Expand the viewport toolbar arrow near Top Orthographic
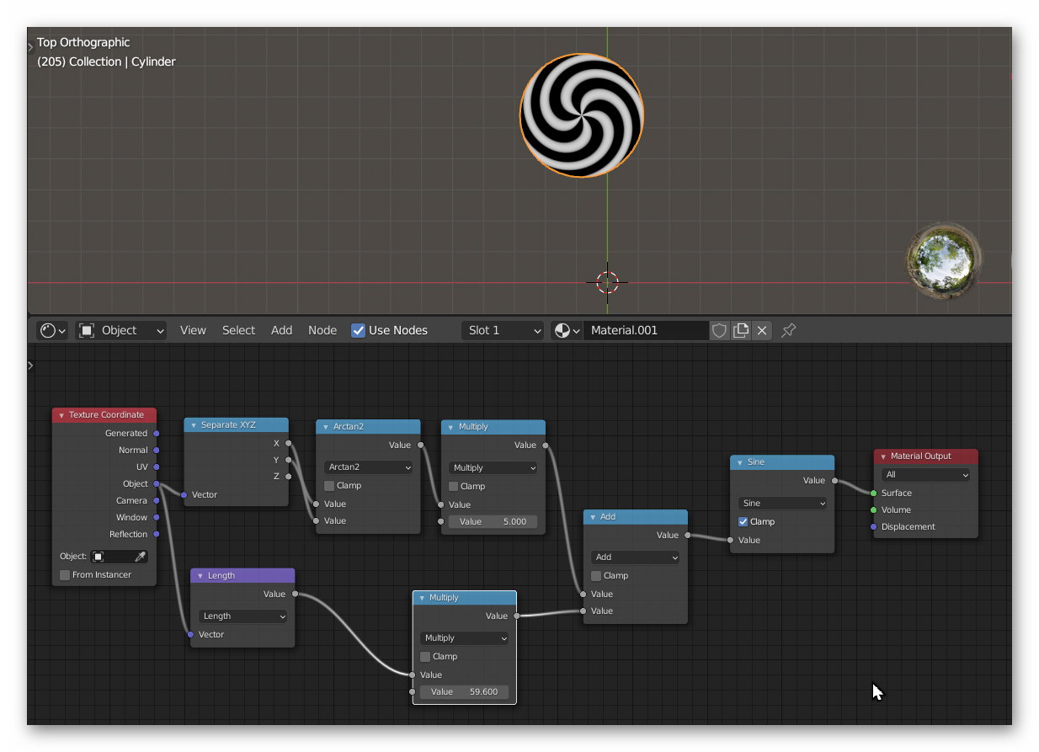 [31, 47]
